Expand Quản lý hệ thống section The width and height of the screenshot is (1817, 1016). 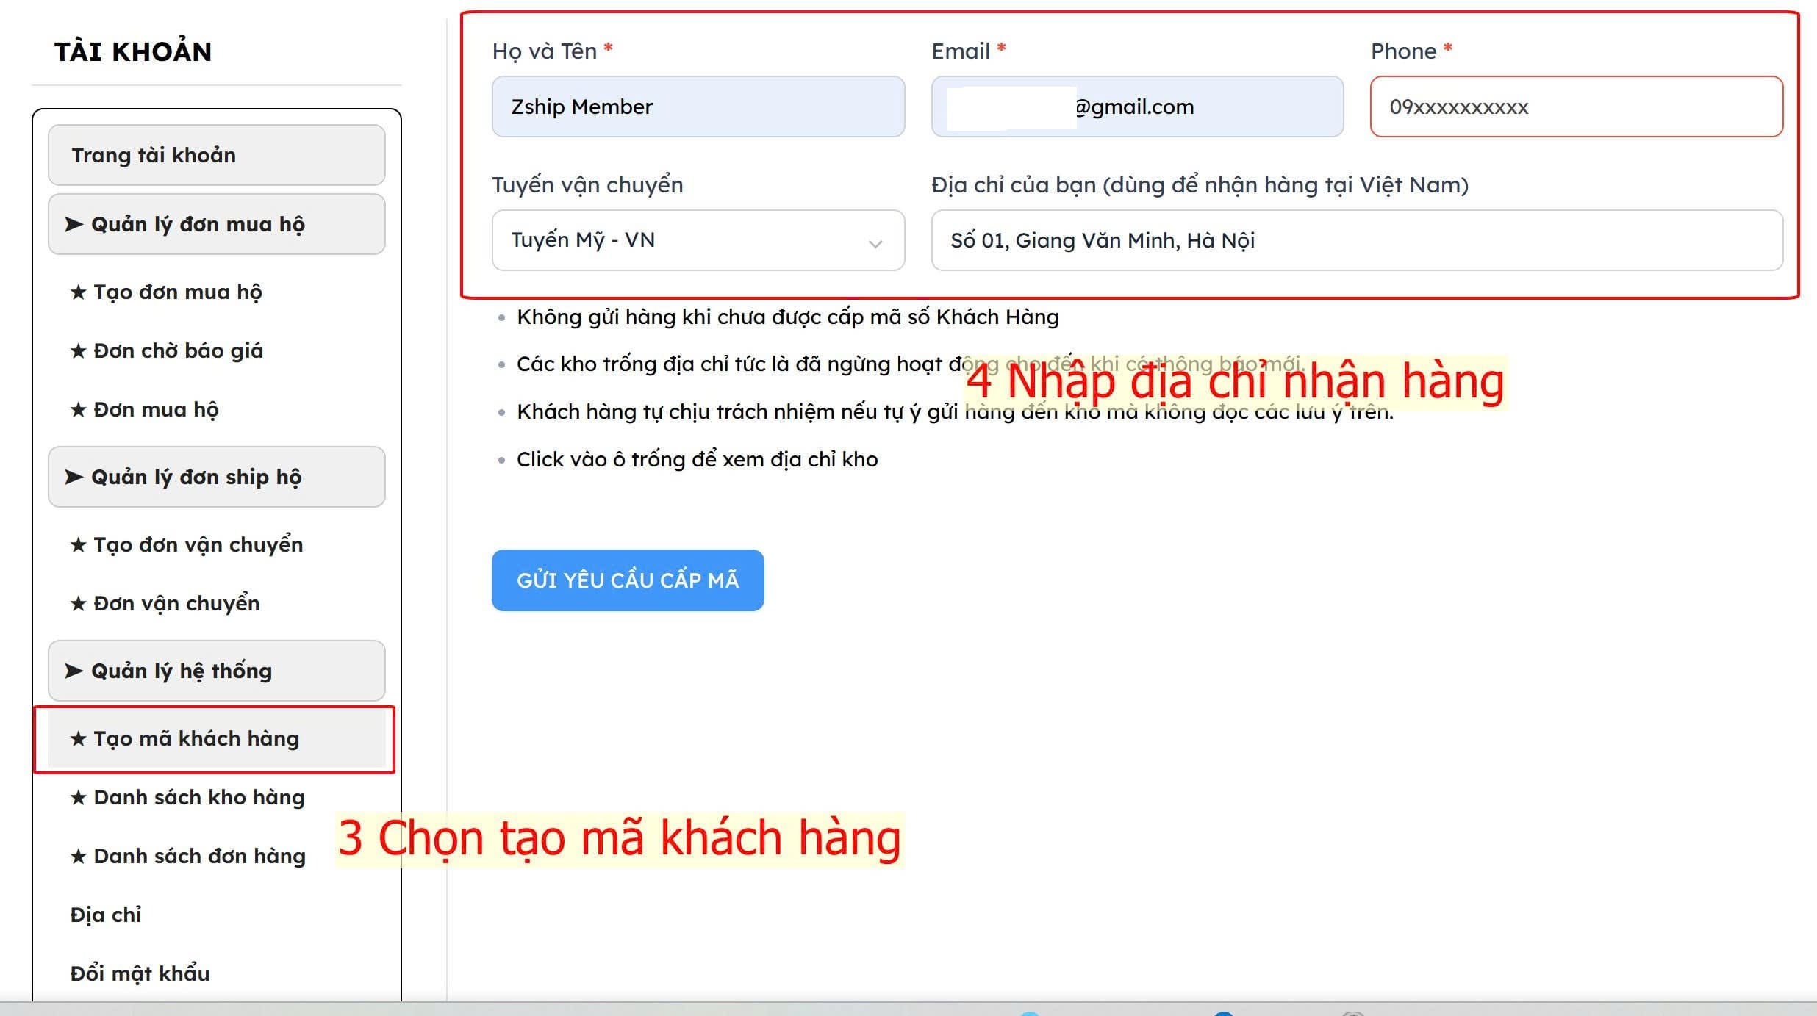(216, 671)
